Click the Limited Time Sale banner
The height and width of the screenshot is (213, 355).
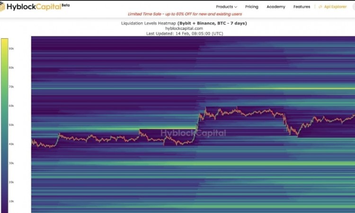(x=185, y=14)
